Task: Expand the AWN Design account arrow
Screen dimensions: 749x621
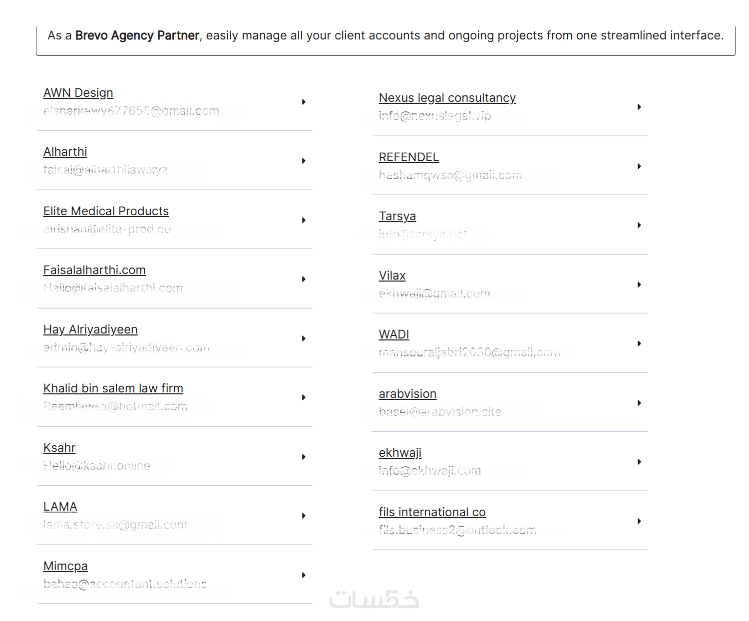Action: (x=304, y=102)
